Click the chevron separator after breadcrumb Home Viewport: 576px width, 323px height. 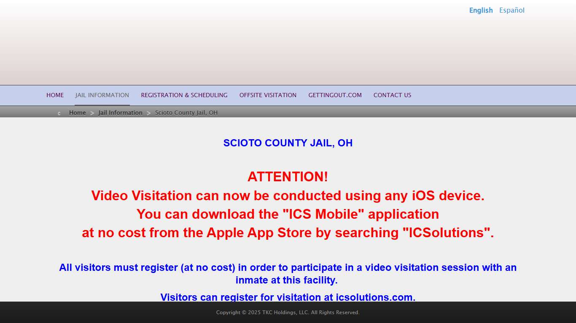coord(92,113)
